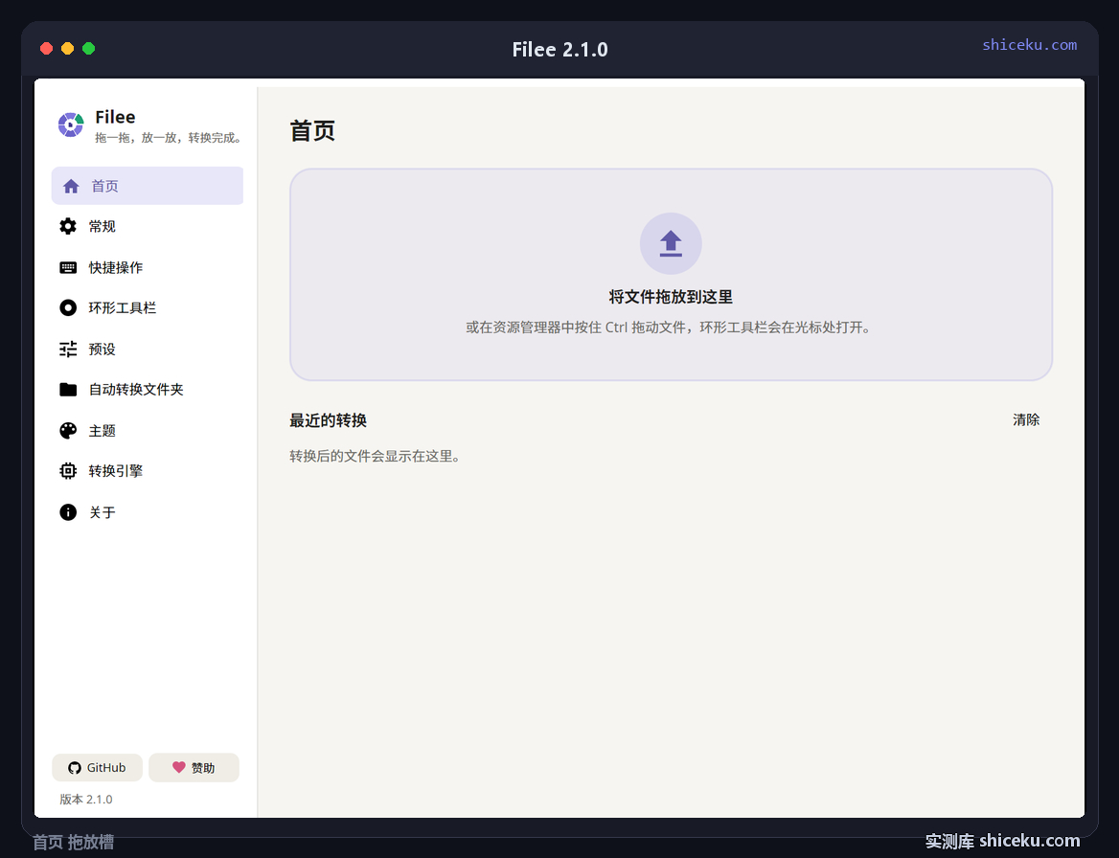Click the 将文件拖放到这里 drop zone text
1119x858 pixels.
tap(671, 297)
